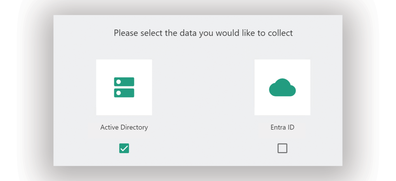Click empty gray space between the two tiles

203,87
